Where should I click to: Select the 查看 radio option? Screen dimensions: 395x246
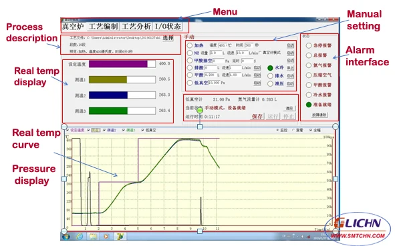293,130
